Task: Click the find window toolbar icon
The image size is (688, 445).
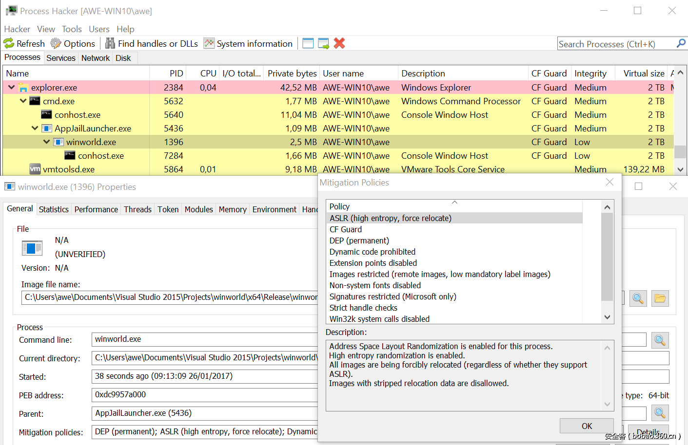Action: point(308,43)
